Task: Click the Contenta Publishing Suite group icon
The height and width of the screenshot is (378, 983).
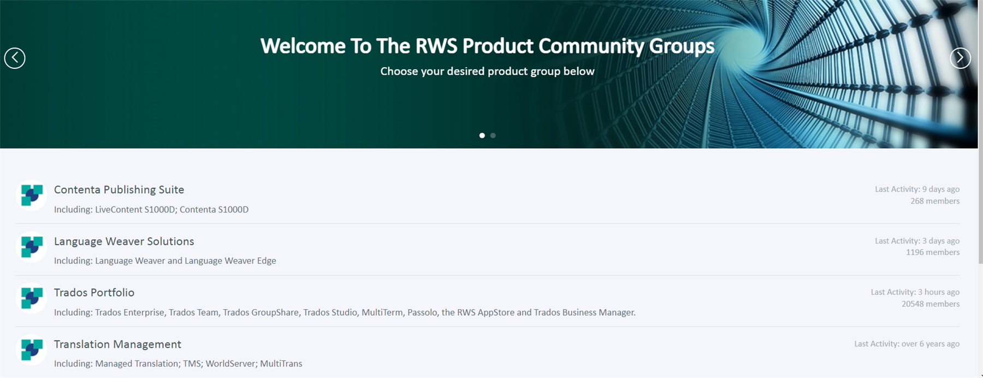Action: click(32, 195)
